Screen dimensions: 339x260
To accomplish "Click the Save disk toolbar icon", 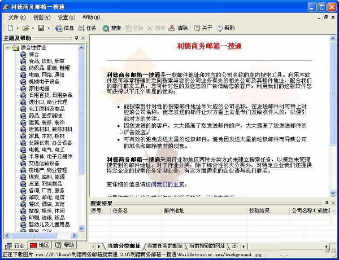I will 41,28.
